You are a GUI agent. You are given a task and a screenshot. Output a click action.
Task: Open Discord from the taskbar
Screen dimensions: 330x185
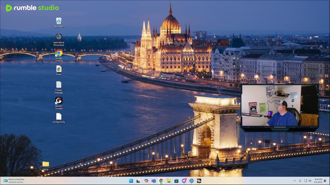184,181
